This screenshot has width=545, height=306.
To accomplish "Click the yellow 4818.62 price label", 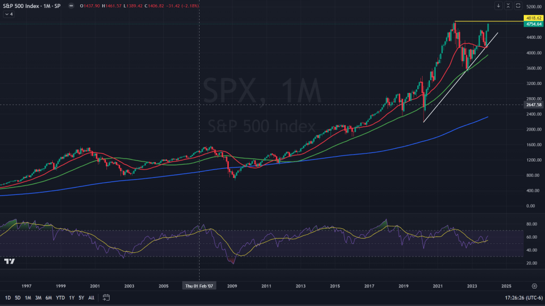I will point(533,18).
